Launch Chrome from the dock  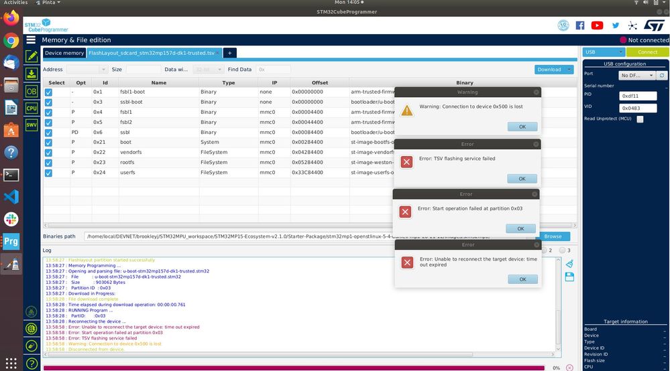point(11,41)
